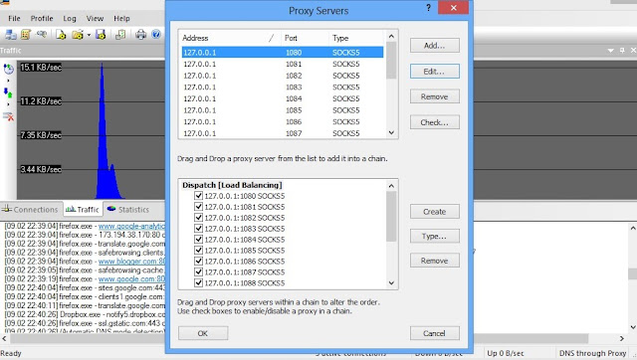Screen dimensions: 637x360
Task: Click Remove button below Edit...
Action: click(x=434, y=96)
